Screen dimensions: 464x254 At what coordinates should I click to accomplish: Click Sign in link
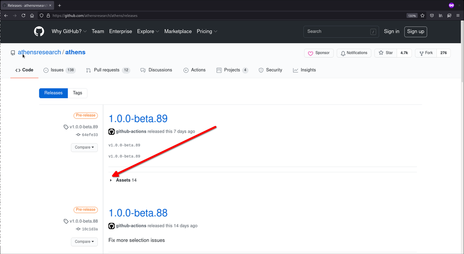(392, 32)
